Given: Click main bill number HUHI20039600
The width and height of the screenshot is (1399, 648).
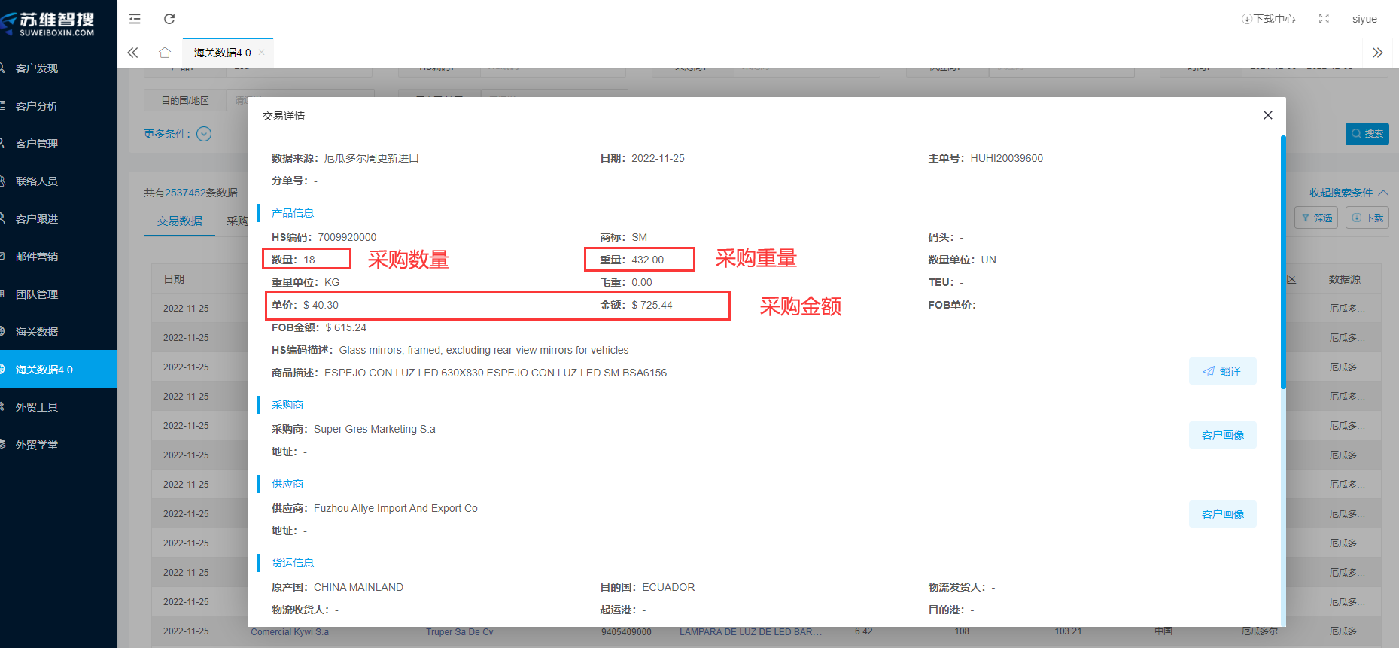Looking at the screenshot, I should point(1006,158).
